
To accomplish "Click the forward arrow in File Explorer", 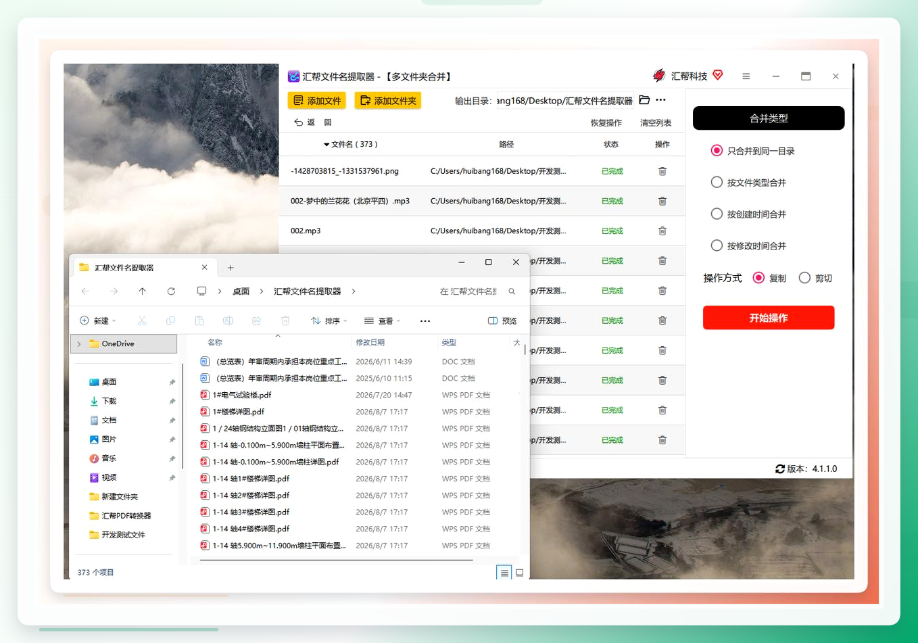I will [114, 291].
